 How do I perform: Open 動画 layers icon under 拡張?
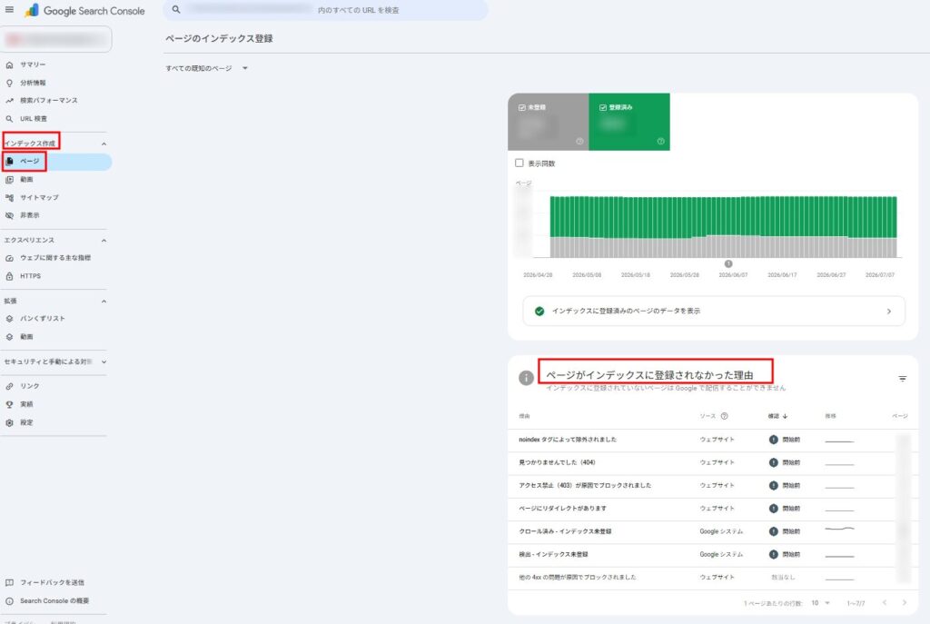(x=9, y=337)
